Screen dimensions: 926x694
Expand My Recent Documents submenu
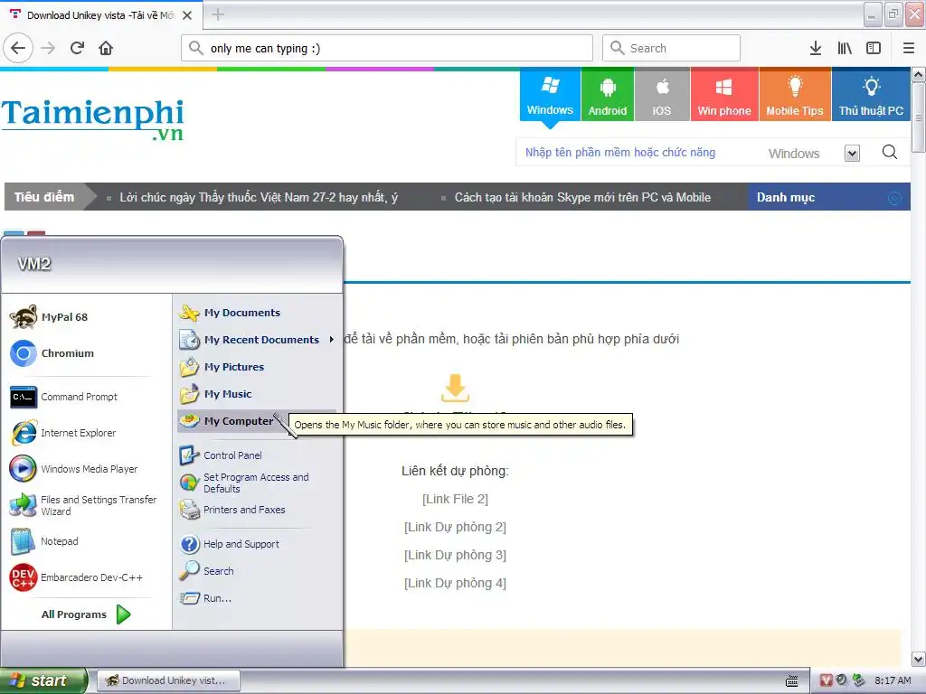[x=257, y=340]
